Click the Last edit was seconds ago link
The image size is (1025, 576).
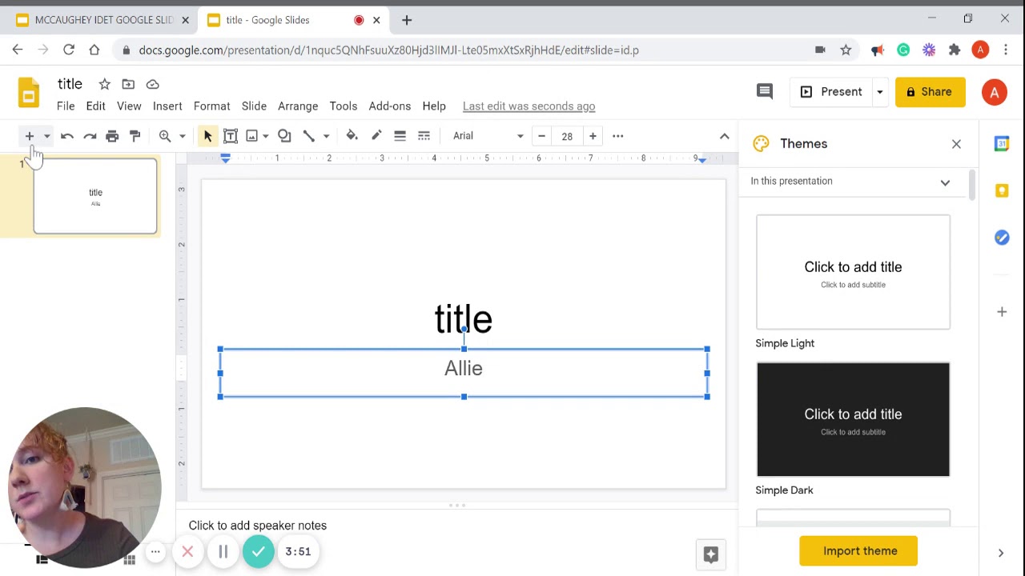529,106
